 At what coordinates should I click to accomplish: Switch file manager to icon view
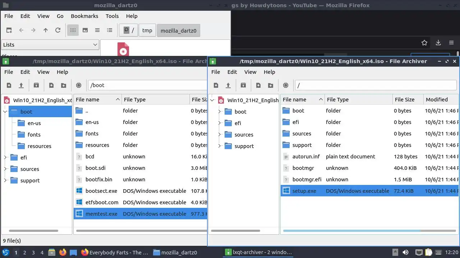(73, 30)
